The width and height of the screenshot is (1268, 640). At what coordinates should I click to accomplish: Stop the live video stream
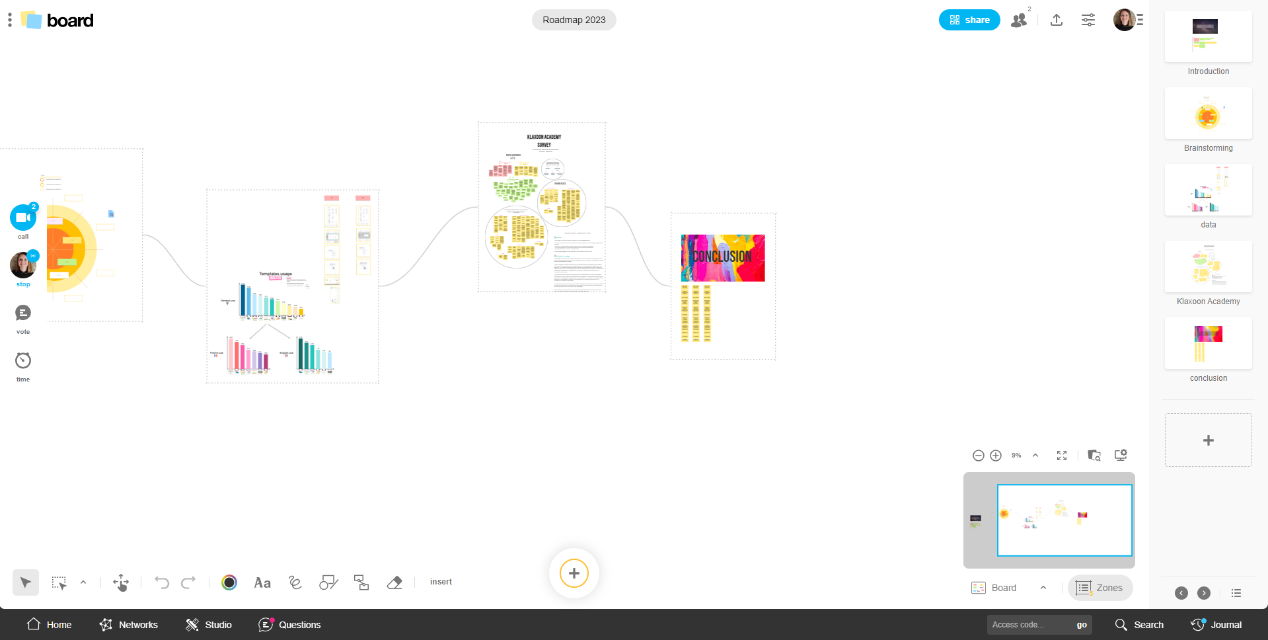click(23, 266)
